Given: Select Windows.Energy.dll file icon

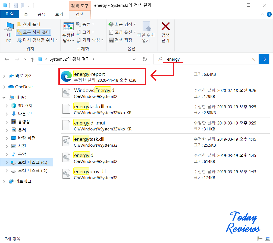Looking at the screenshot, I should 66,93.
